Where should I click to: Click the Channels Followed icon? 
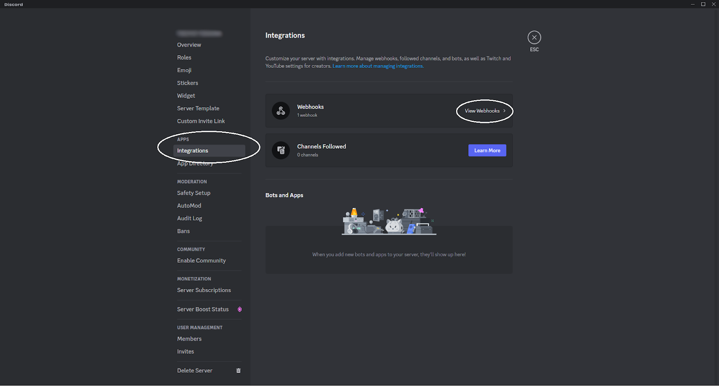click(281, 150)
